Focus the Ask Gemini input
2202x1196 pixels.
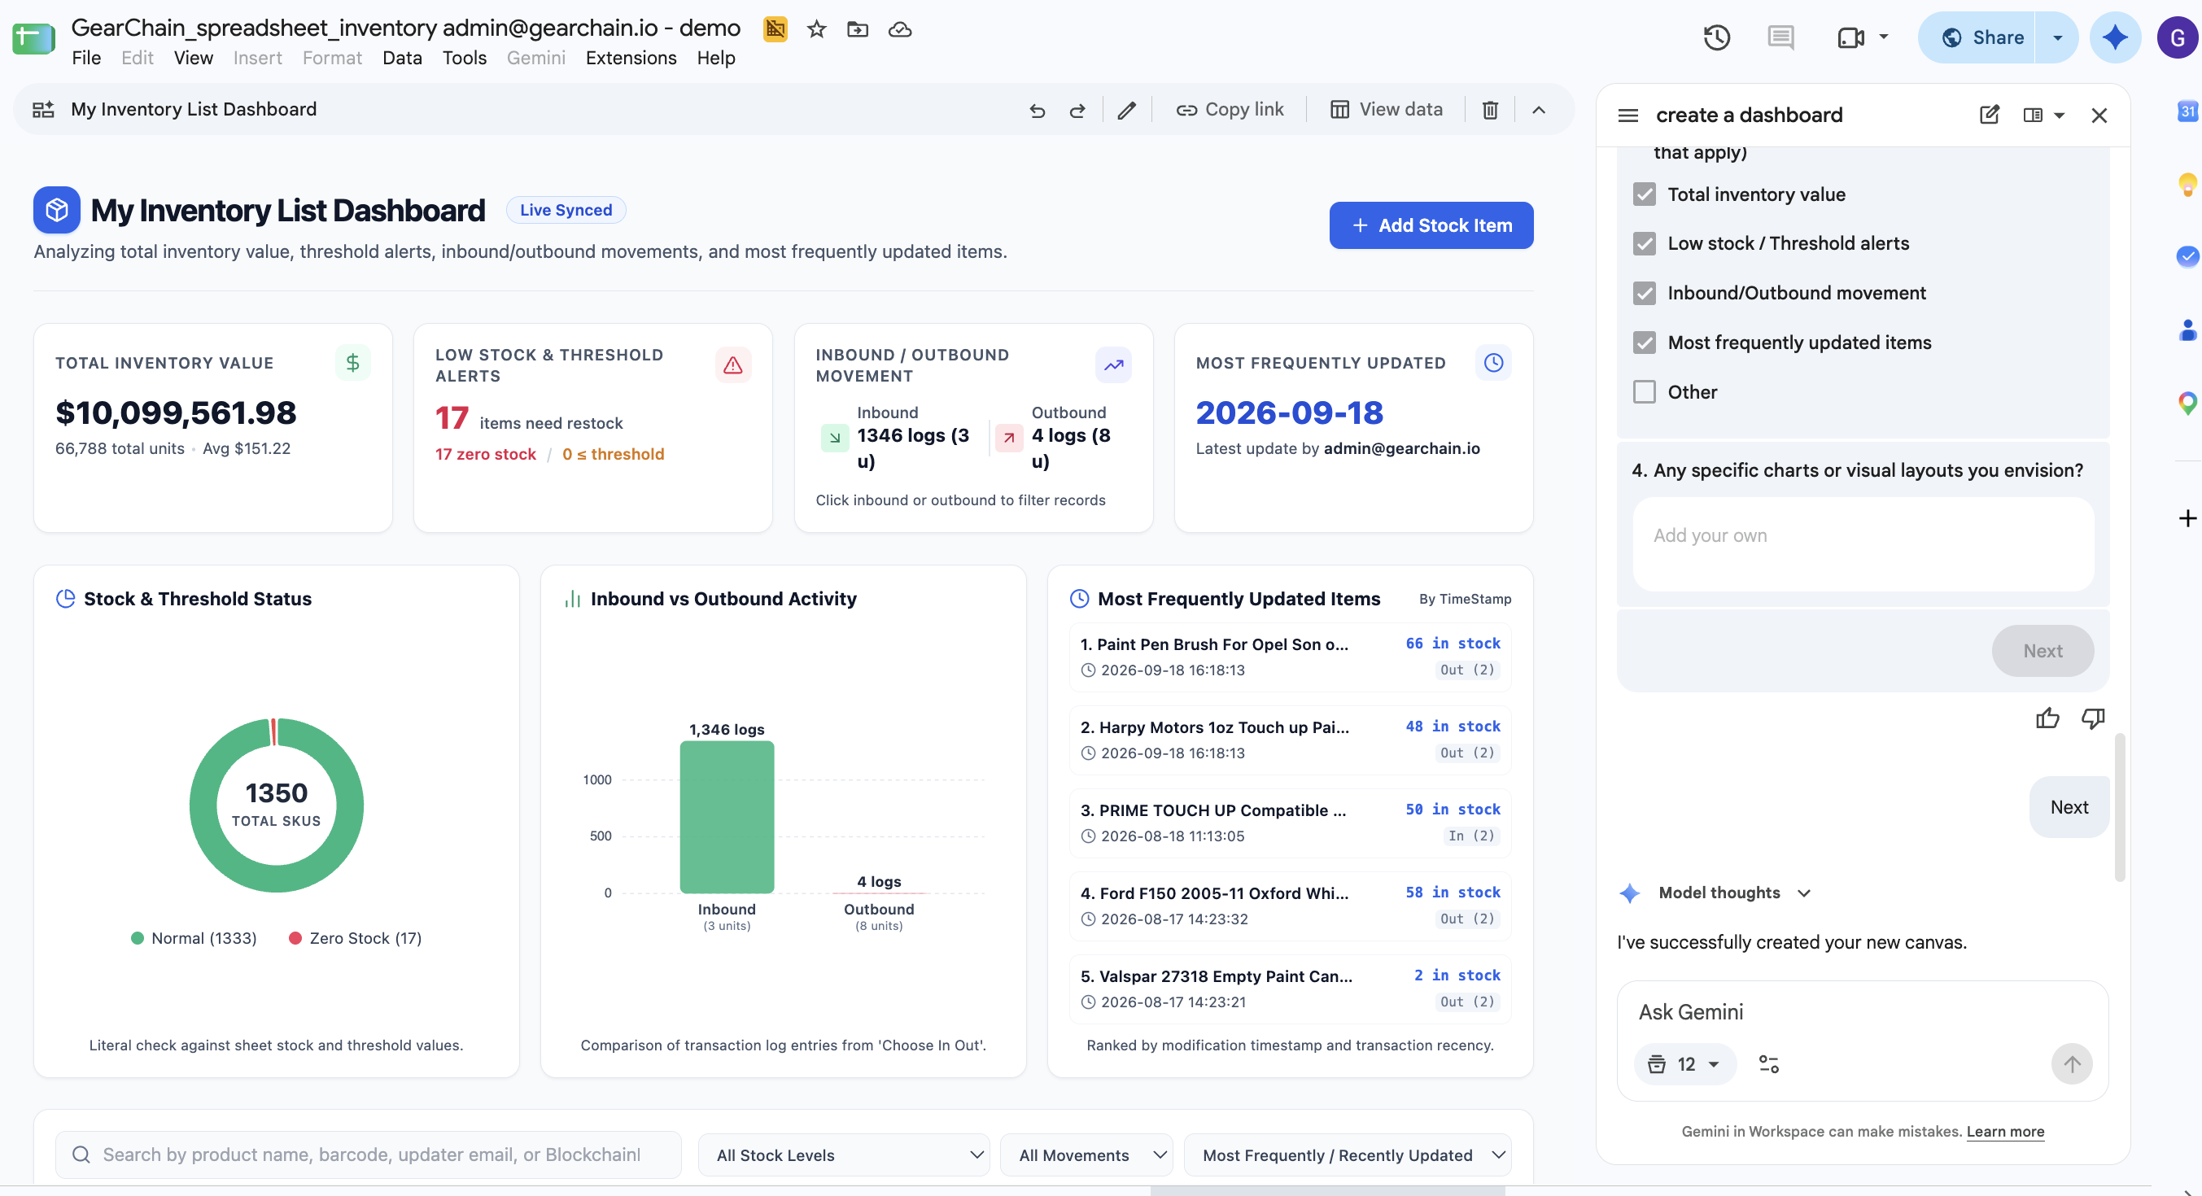[1862, 1013]
